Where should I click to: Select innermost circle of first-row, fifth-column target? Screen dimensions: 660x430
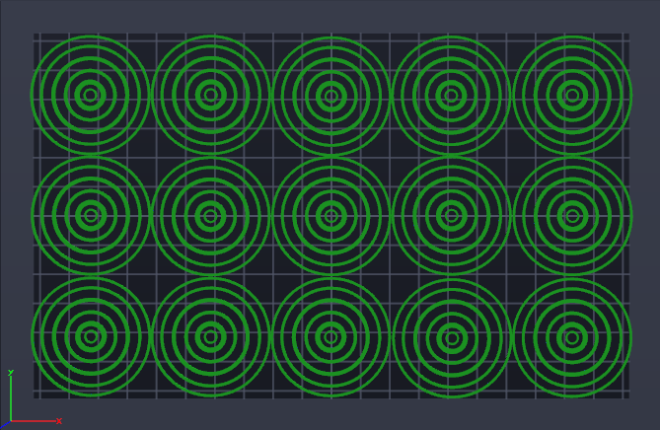pyautogui.click(x=572, y=95)
